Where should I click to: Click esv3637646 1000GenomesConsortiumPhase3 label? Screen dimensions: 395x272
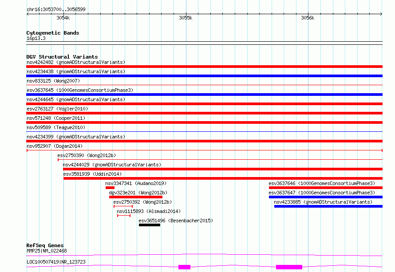click(322, 183)
